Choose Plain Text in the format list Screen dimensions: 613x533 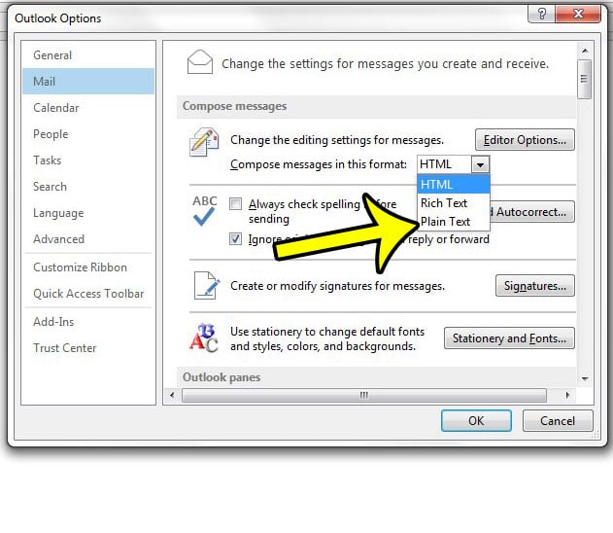coord(454,222)
